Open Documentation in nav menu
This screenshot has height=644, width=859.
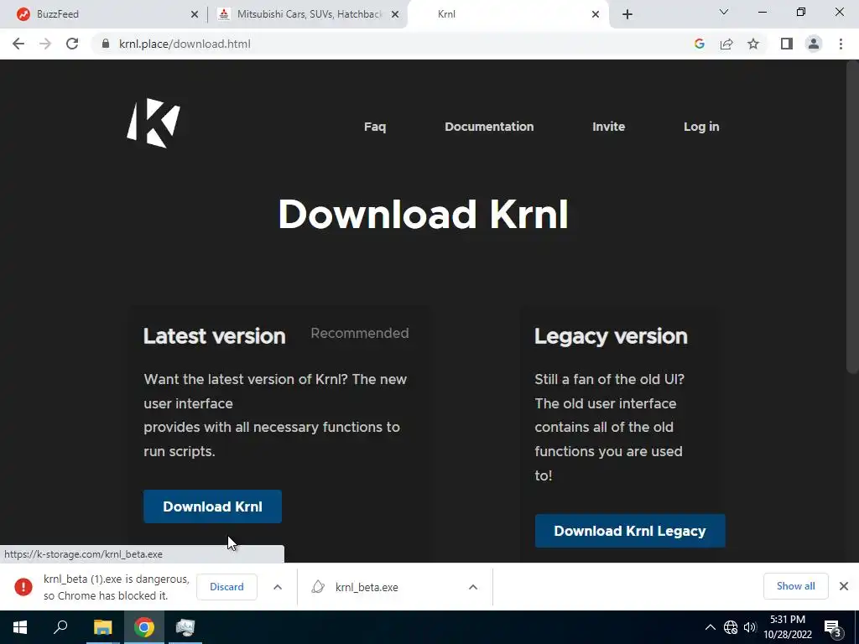pos(489,127)
